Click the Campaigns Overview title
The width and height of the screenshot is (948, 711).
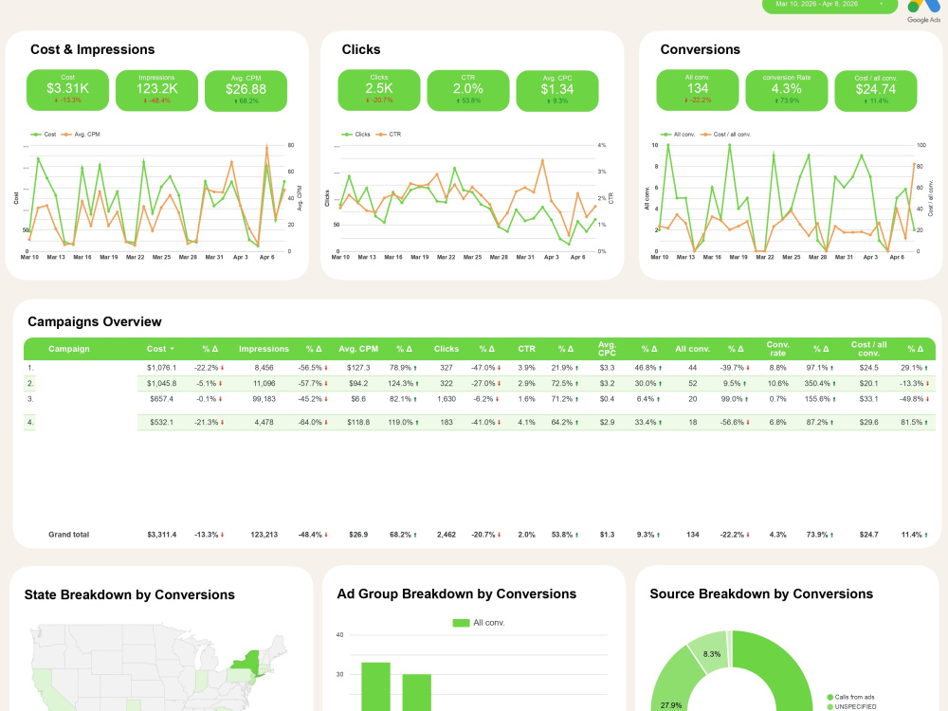(x=94, y=321)
